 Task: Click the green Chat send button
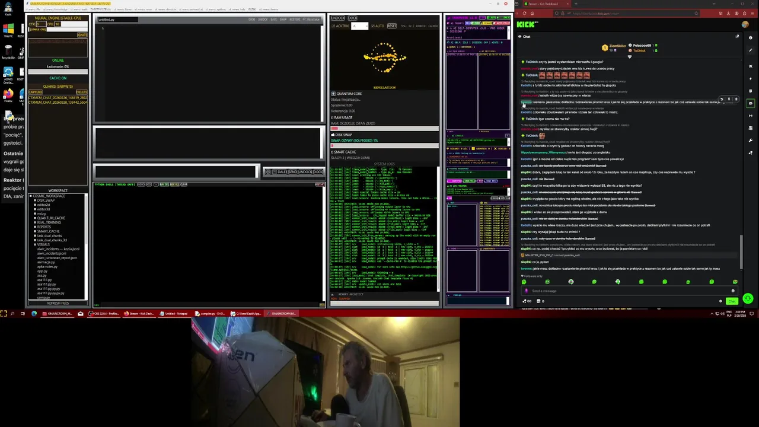[x=732, y=301]
